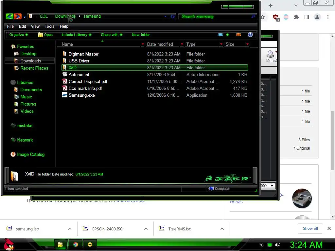The image size is (335, 251).
Task: Select the USB Driver folder icon
Action: point(64,60)
